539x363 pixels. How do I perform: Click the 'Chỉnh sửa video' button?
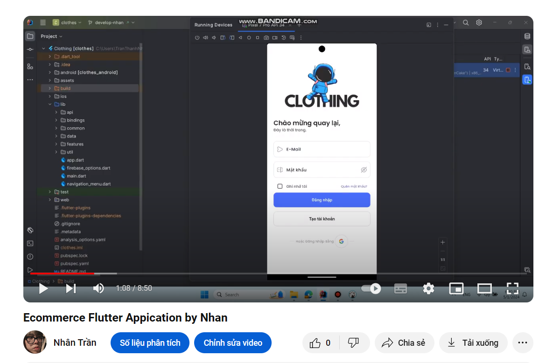pos(233,343)
